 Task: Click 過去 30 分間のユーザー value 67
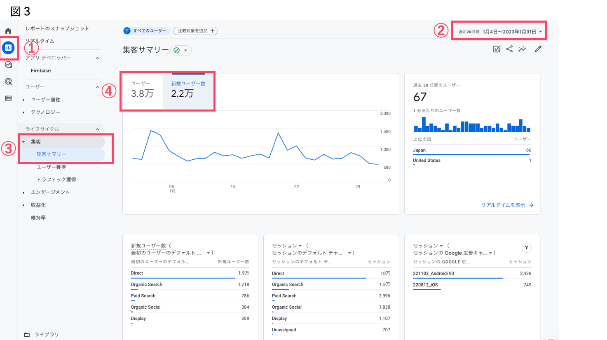pos(420,97)
